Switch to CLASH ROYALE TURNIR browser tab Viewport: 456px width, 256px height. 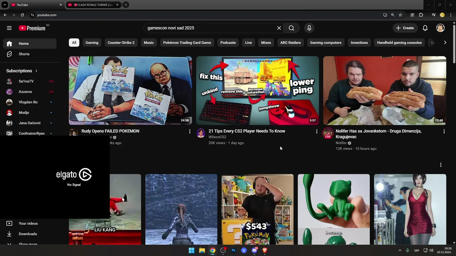94,5
